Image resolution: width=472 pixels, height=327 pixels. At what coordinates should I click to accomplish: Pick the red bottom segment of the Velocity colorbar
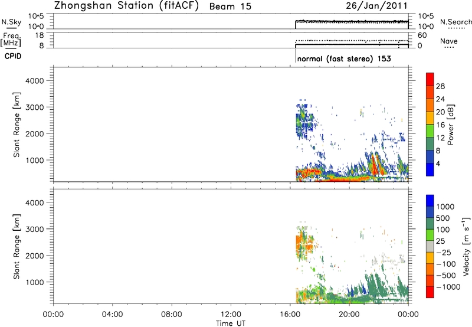coord(430,292)
